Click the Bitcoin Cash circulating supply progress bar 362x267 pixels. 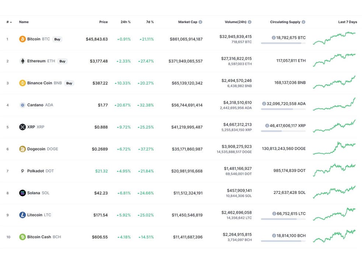tap(283, 241)
